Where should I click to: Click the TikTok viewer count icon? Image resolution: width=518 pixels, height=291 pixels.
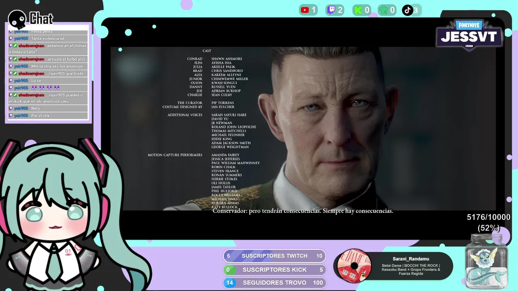click(x=408, y=10)
